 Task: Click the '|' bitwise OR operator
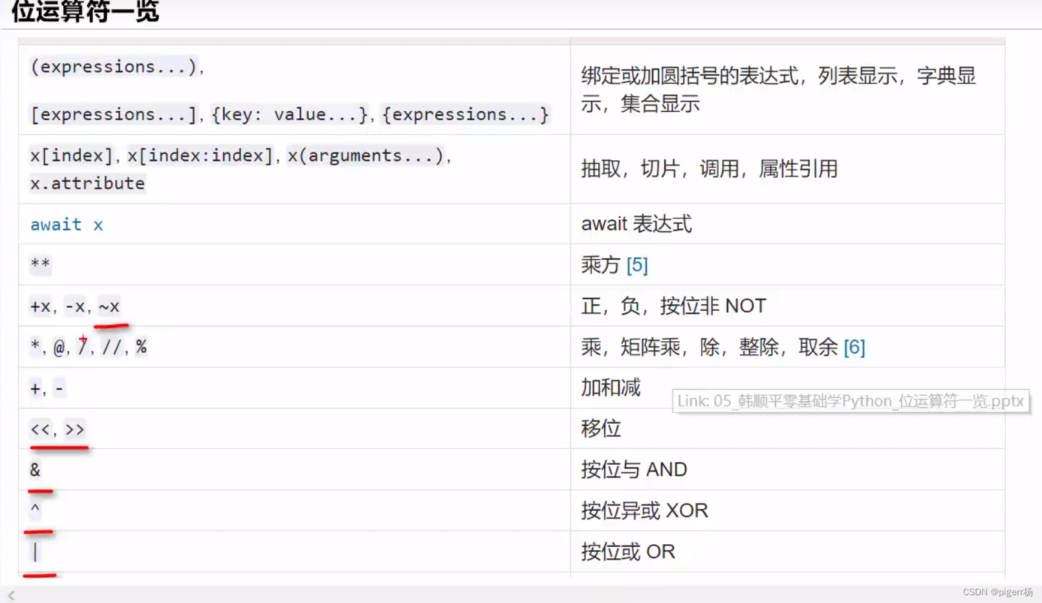click(x=35, y=552)
